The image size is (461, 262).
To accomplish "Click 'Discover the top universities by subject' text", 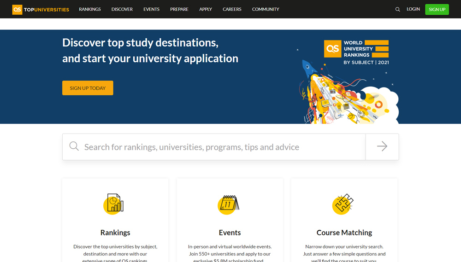I will [x=115, y=246].
